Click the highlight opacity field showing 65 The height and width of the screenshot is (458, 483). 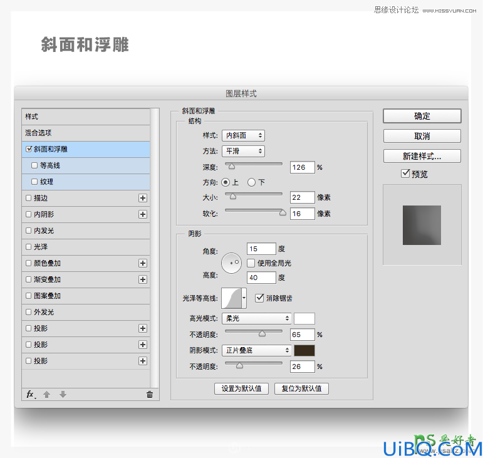pyautogui.click(x=303, y=335)
